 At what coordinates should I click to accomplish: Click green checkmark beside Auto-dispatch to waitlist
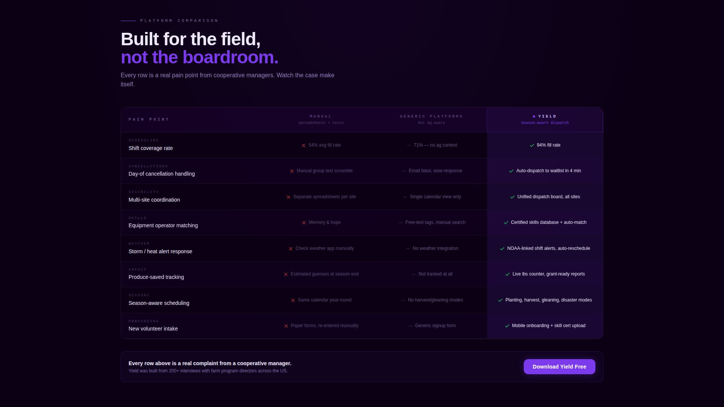511,171
